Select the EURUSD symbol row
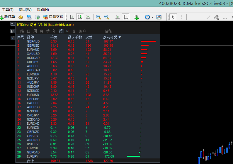Screen dimensions: 233x164 pyautogui.click(x=88, y=95)
